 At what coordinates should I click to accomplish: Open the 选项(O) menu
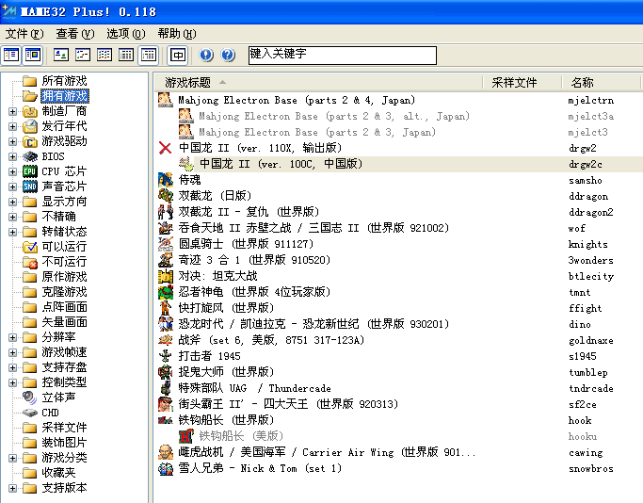126,34
